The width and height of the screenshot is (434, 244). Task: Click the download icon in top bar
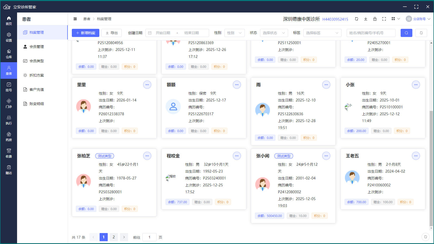366,19
